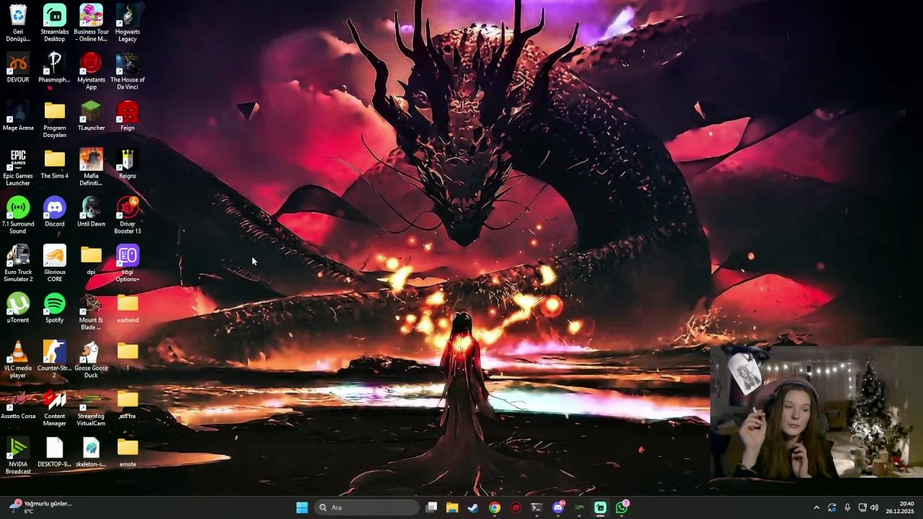Click the Ara taskbar search box
This screenshot has height=519, width=923.
point(367,507)
